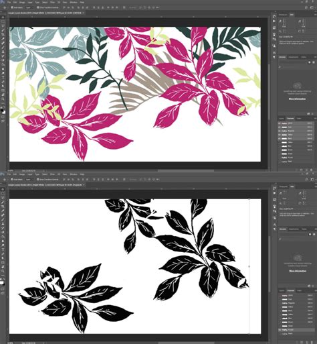Image resolution: width=317 pixels, height=344 pixels.
Task: Click foreground color swatch in bottom window
Action: (2, 283)
